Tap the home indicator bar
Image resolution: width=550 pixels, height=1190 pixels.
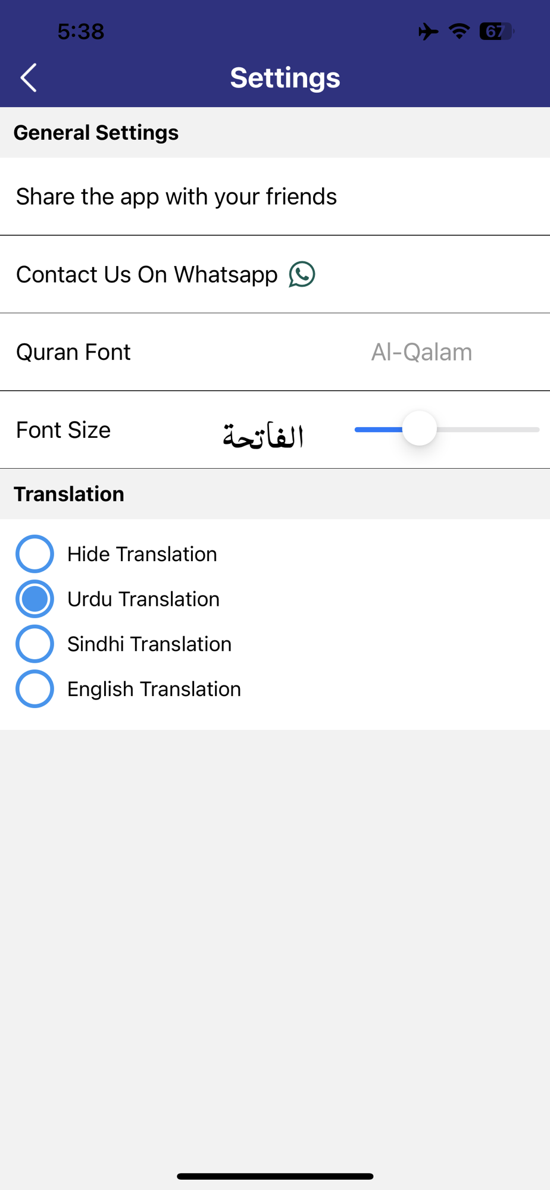coord(275,1176)
